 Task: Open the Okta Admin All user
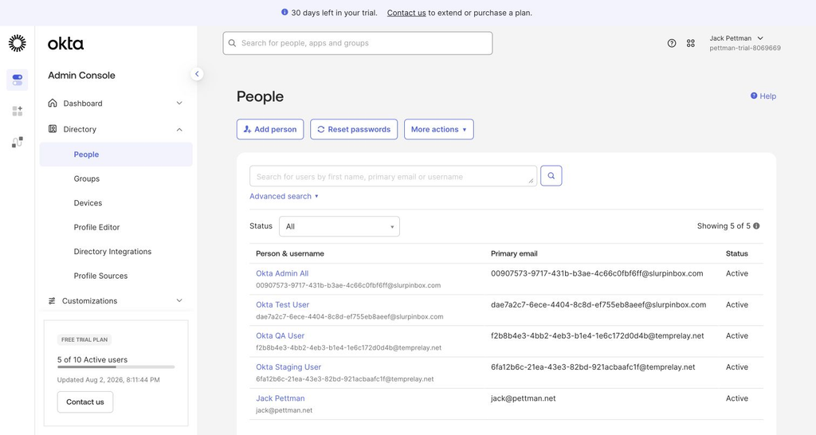pos(282,273)
